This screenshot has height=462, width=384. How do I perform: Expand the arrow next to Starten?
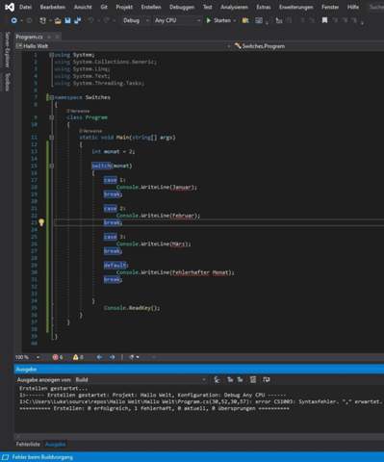(x=235, y=20)
